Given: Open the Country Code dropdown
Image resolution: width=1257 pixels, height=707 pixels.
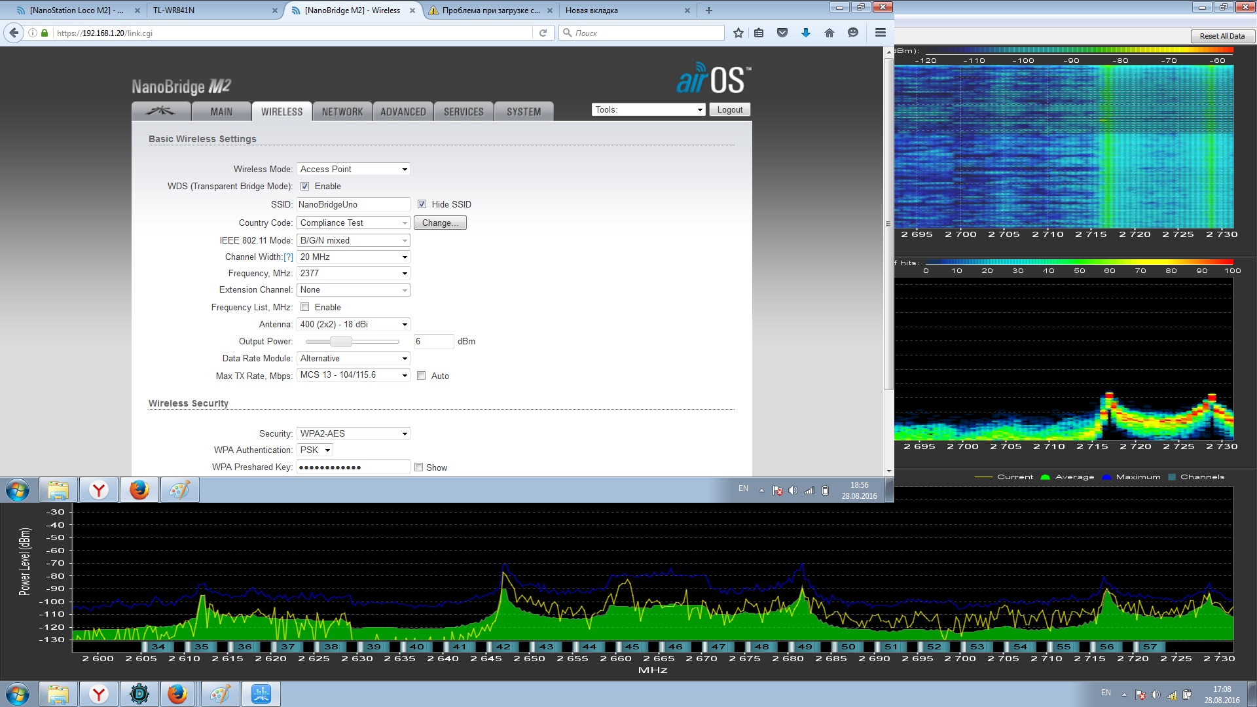Looking at the screenshot, I should [354, 223].
